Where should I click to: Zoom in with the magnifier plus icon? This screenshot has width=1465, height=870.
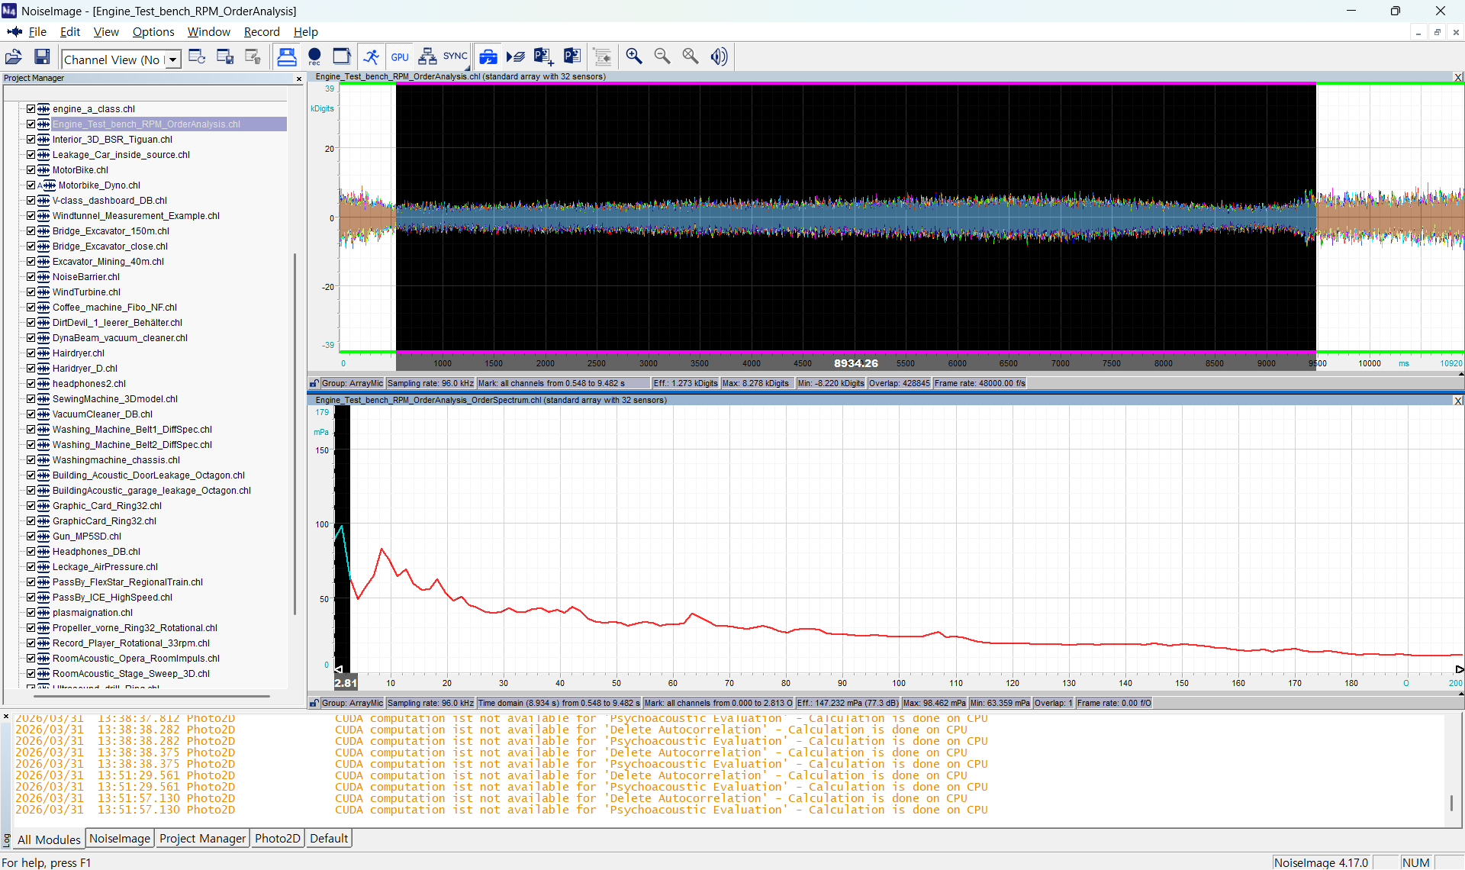[x=634, y=56]
